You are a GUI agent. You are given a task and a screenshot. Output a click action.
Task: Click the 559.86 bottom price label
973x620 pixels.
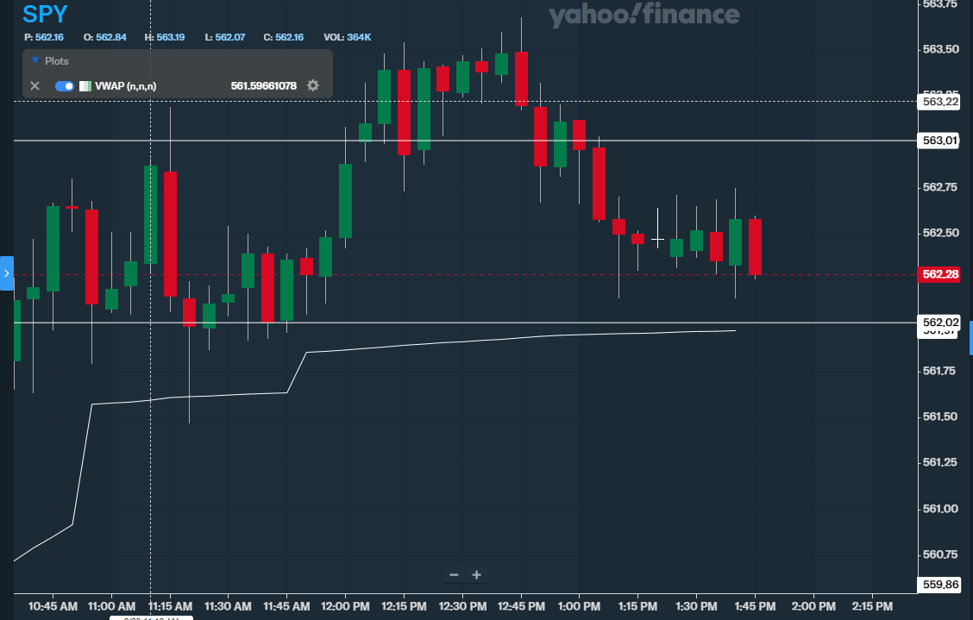pyautogui.click(x=938, y=585)
